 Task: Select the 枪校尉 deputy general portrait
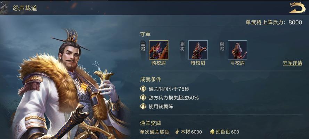198,50
